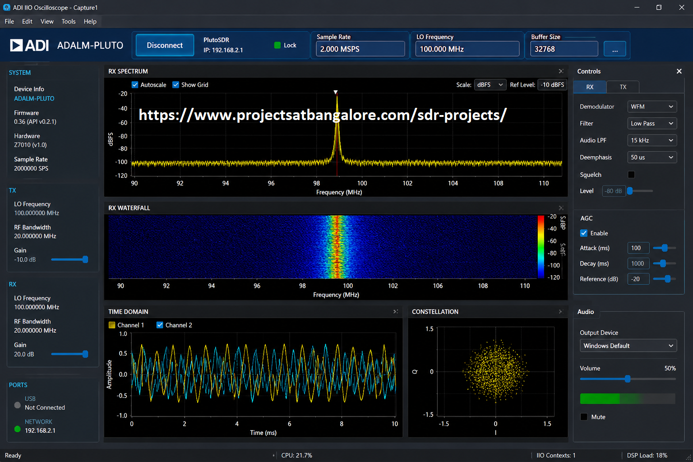Image resolution: width=693 pixels, height=462 pixels.
Task: Toggle the Autoscale checkbox
Action: coord(135,85)
